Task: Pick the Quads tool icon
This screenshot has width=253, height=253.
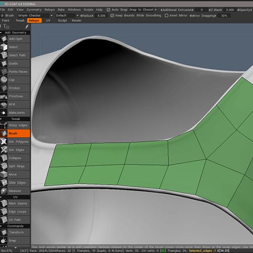Action: click(4, 63)
